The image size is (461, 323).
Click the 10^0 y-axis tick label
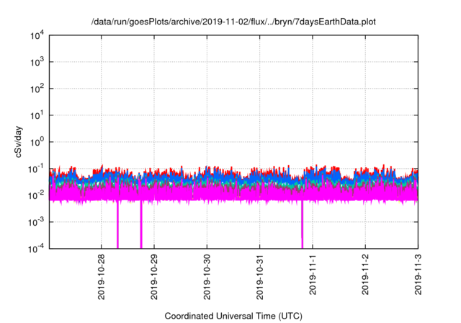pos(37,142)
